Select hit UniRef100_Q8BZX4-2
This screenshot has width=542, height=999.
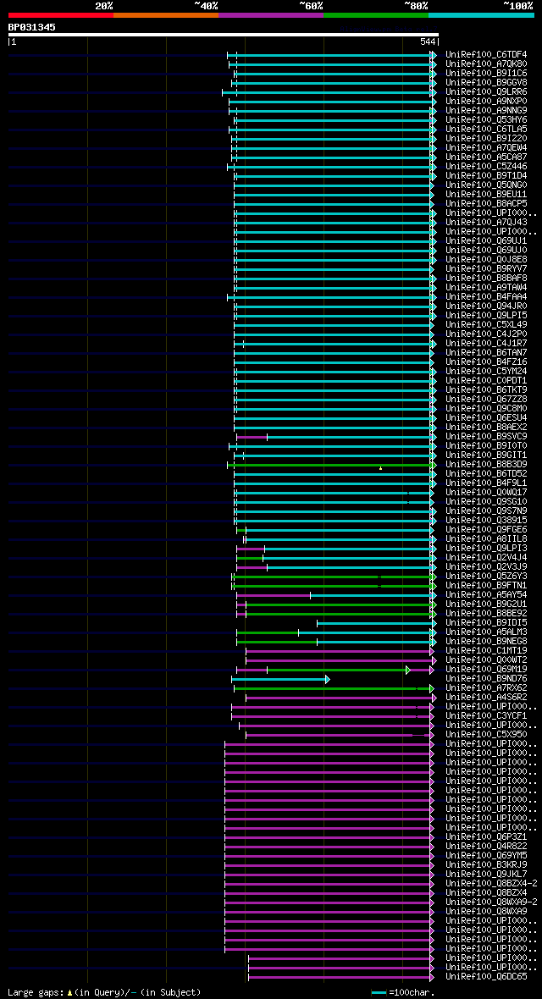491,884
